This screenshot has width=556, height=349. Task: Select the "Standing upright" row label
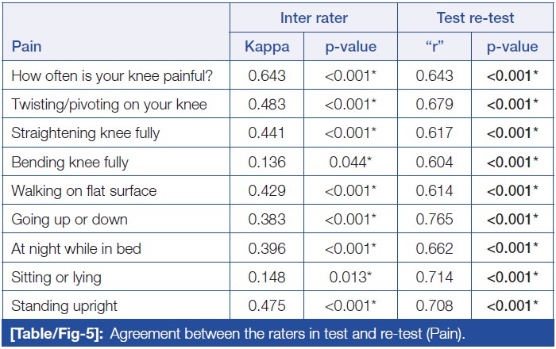(x=64, y=306)
